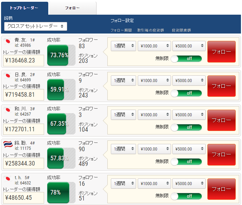Follow trader 青.友. with red フォロー button
Viewport: 242px width, 205px height.
(221, 52)
